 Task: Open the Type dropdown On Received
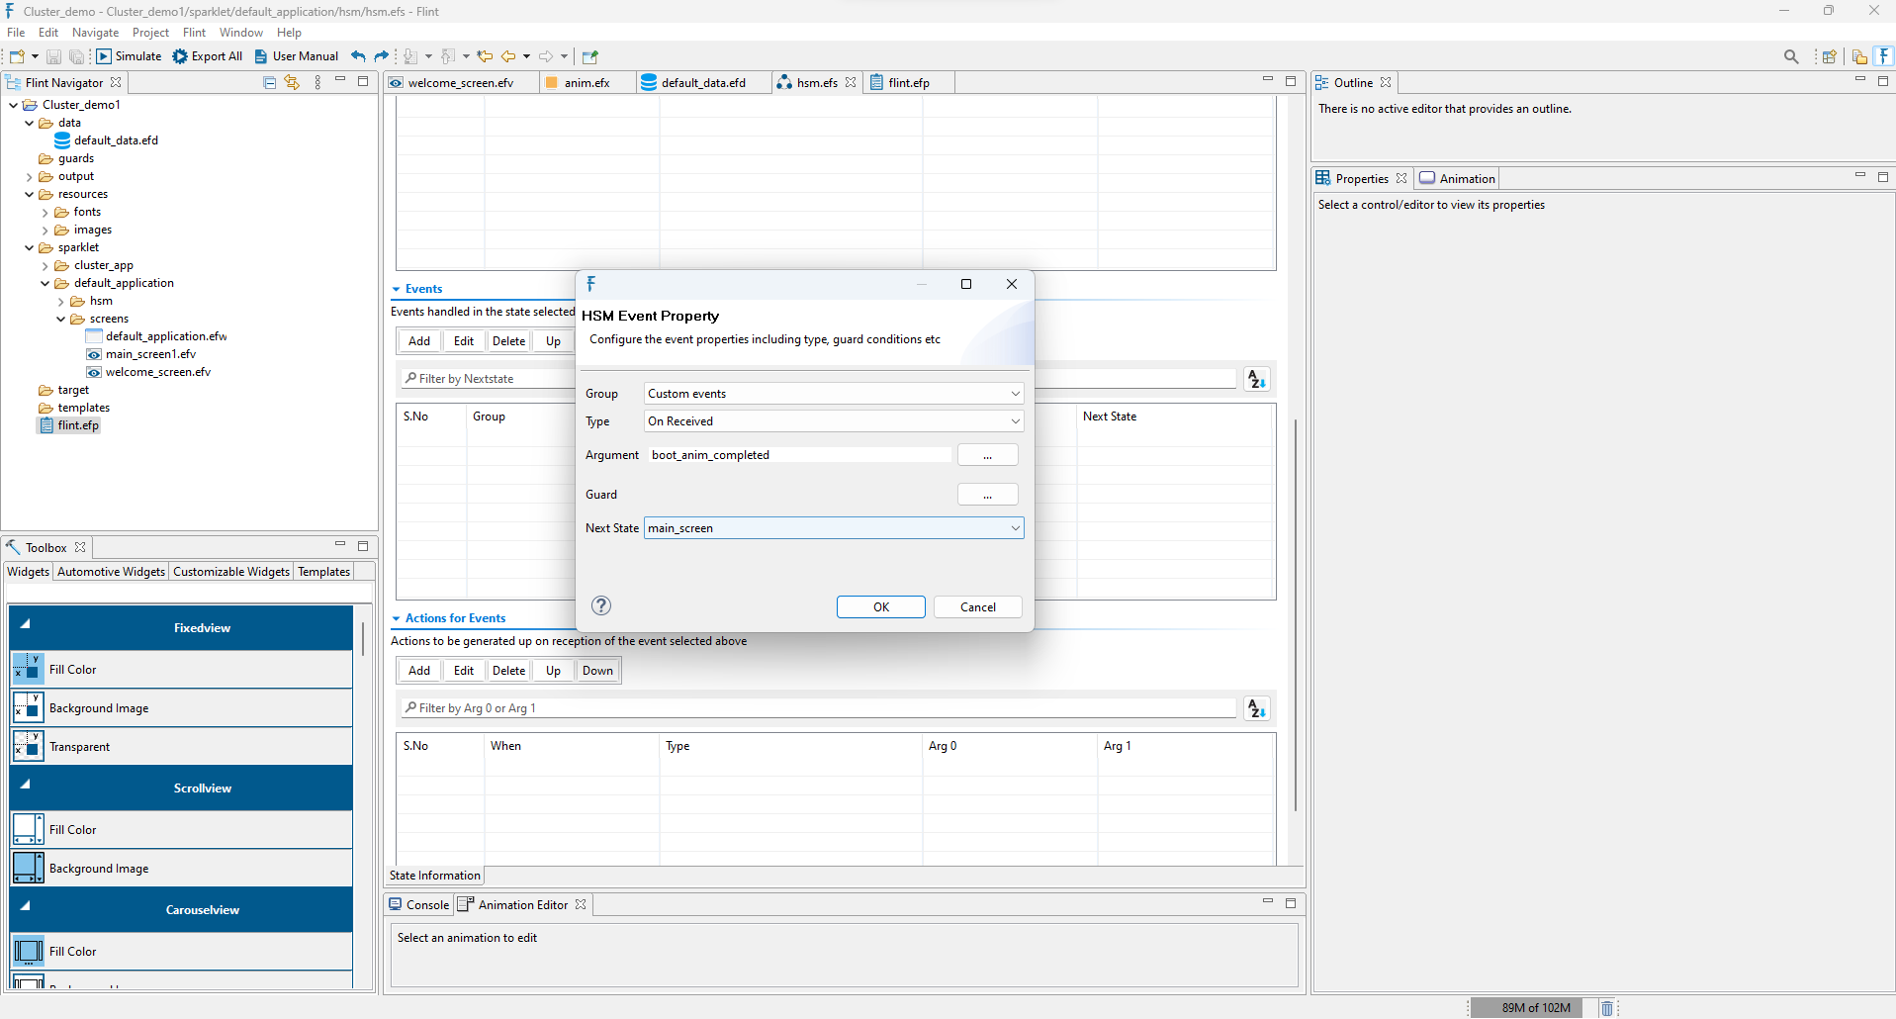[834, 421]
